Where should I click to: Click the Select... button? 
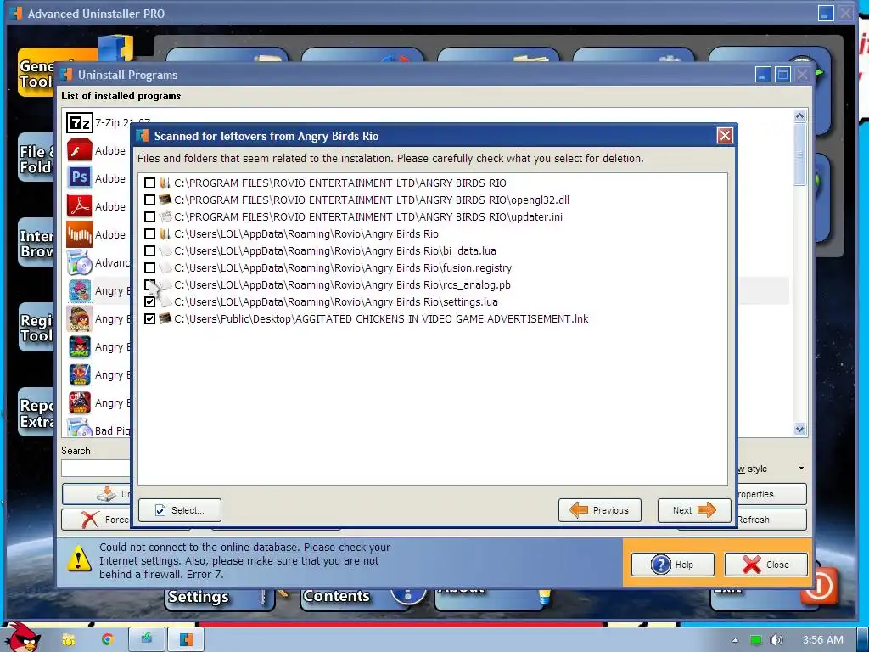[x=180, y=510]
